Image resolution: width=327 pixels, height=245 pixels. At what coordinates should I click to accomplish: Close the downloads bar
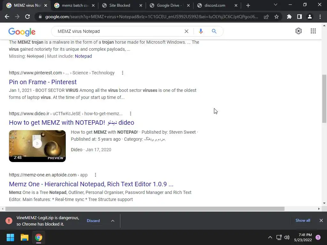point(321,220)
